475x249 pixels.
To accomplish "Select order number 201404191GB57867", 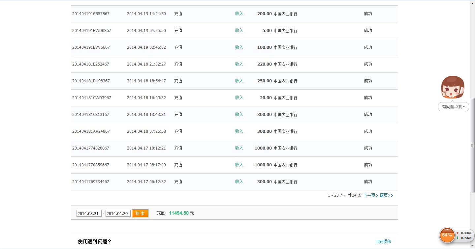I will 91,14.
